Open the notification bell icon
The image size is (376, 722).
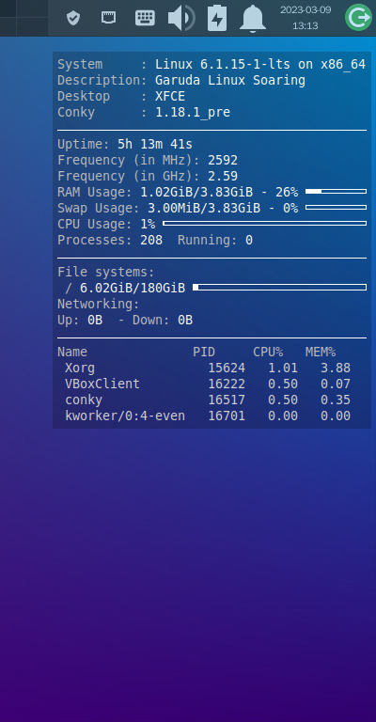click(253, 19)
